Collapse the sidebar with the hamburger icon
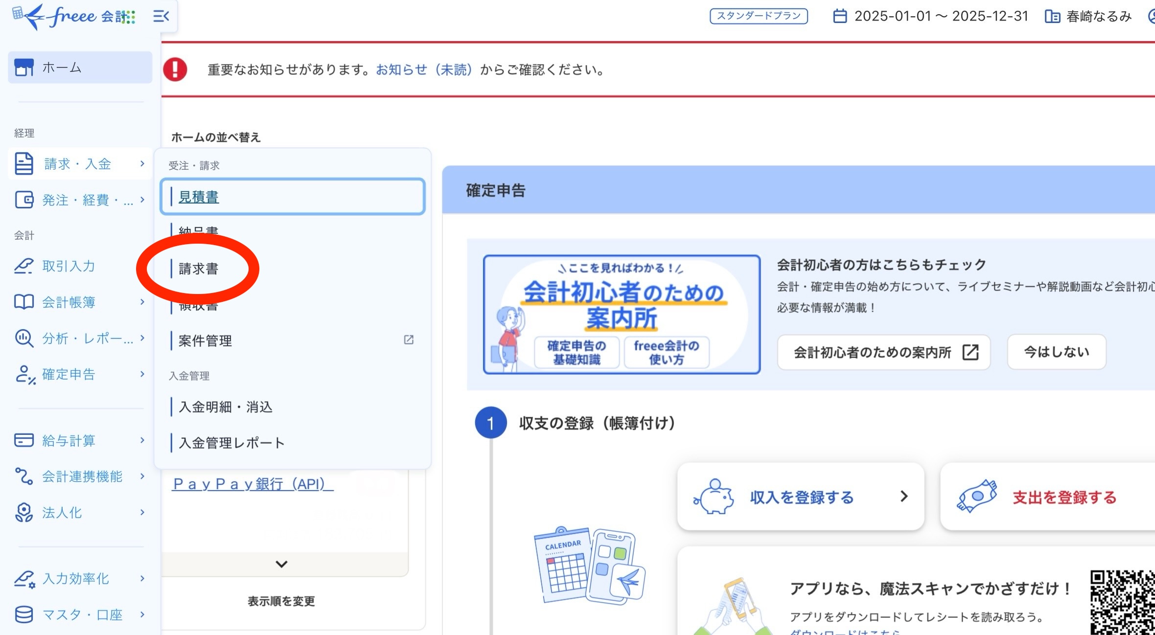This screenshot has width=1155, height=635. [161, 17]
